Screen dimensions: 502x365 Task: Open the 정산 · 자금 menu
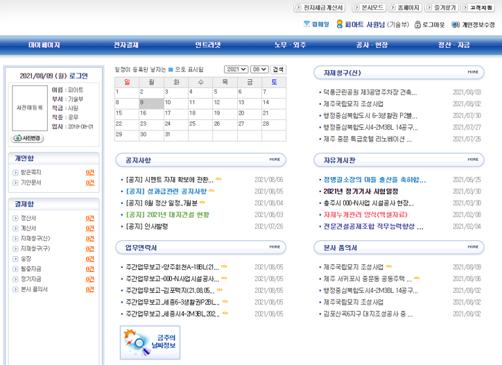[x=454, y=45]
